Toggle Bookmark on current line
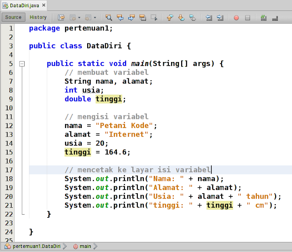Viewport: 292px width, 252px height. coord(193,17)
